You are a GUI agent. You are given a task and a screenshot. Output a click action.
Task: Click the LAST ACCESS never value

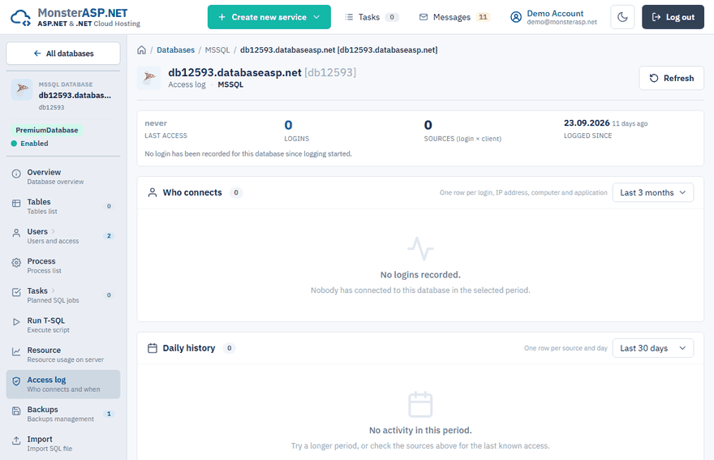156,123
